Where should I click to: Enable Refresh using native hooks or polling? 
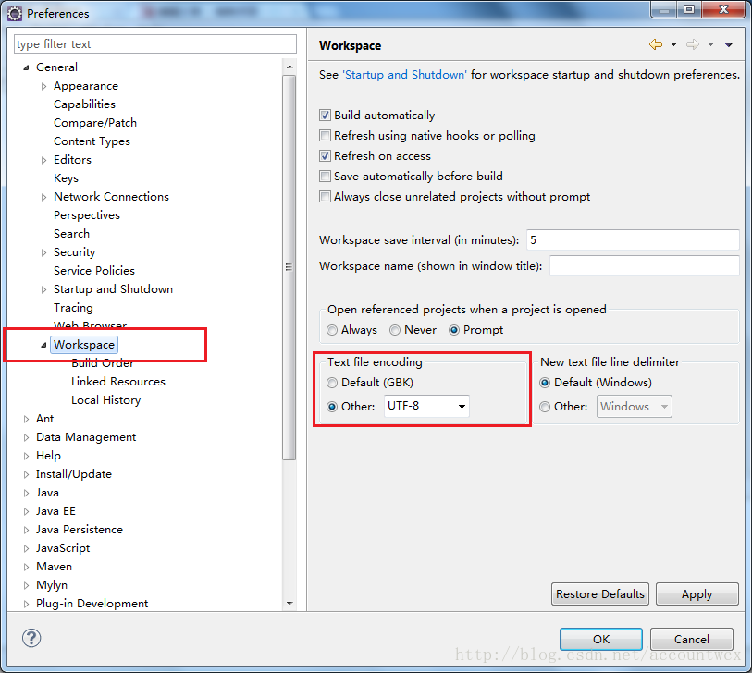[x=326, y=136]
